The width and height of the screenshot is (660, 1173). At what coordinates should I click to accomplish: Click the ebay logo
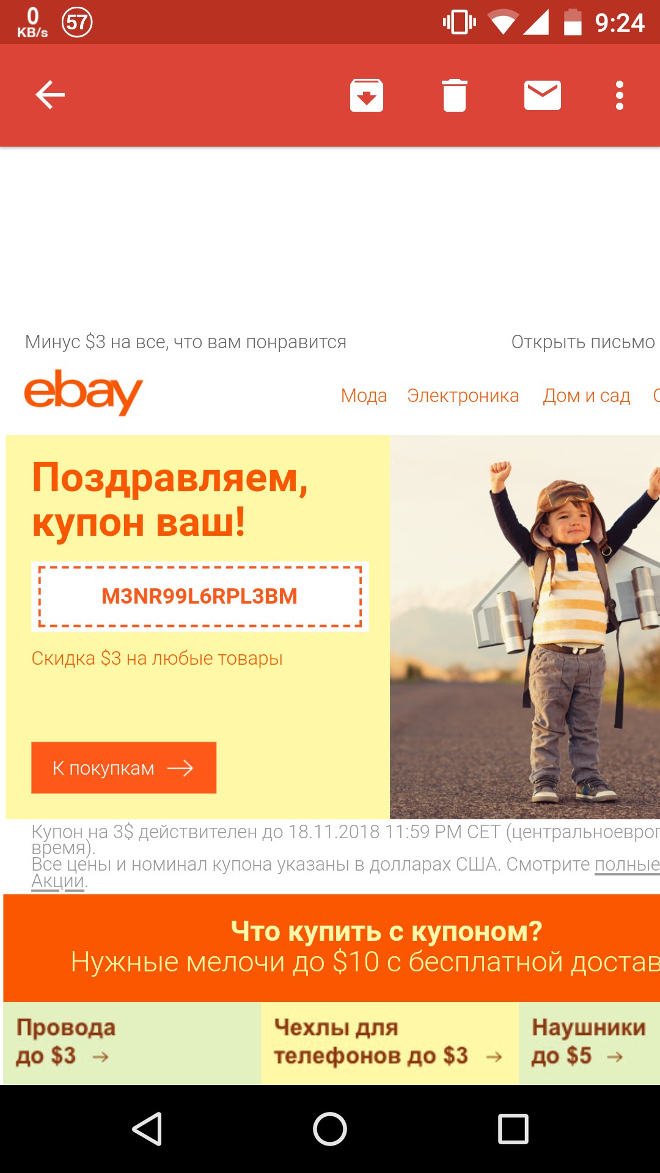click(x=84, y=392)
